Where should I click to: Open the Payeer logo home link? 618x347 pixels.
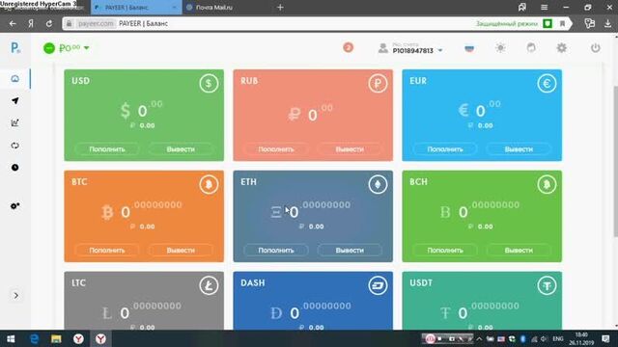click(15, 48)
